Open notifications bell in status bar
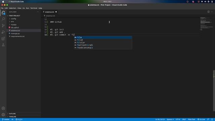The height and width of the screenshot is (121, 215). coord(212,120)
